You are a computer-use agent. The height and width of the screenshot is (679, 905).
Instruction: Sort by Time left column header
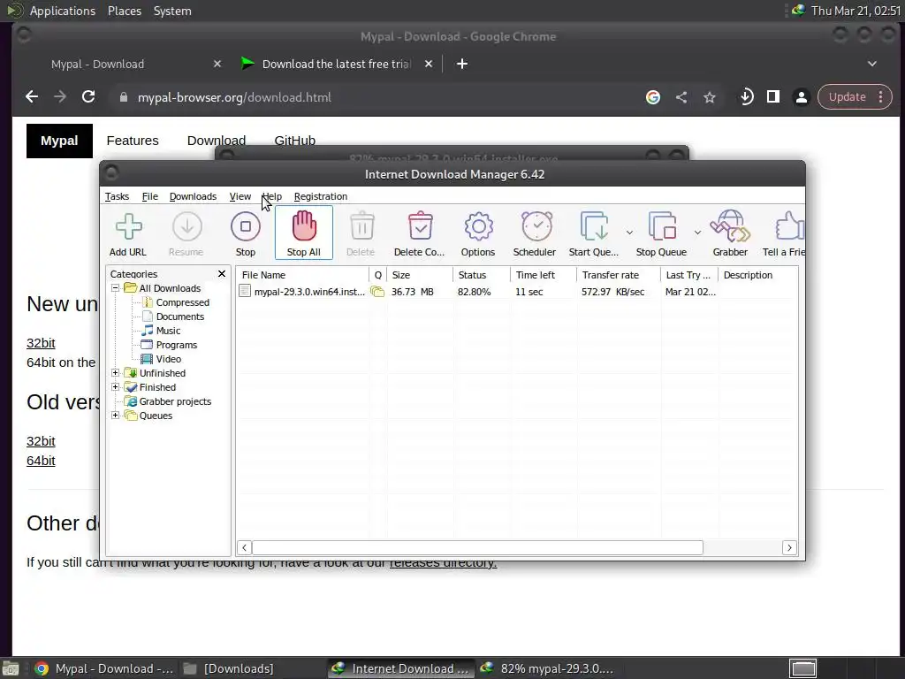click(x=544, y=275)
